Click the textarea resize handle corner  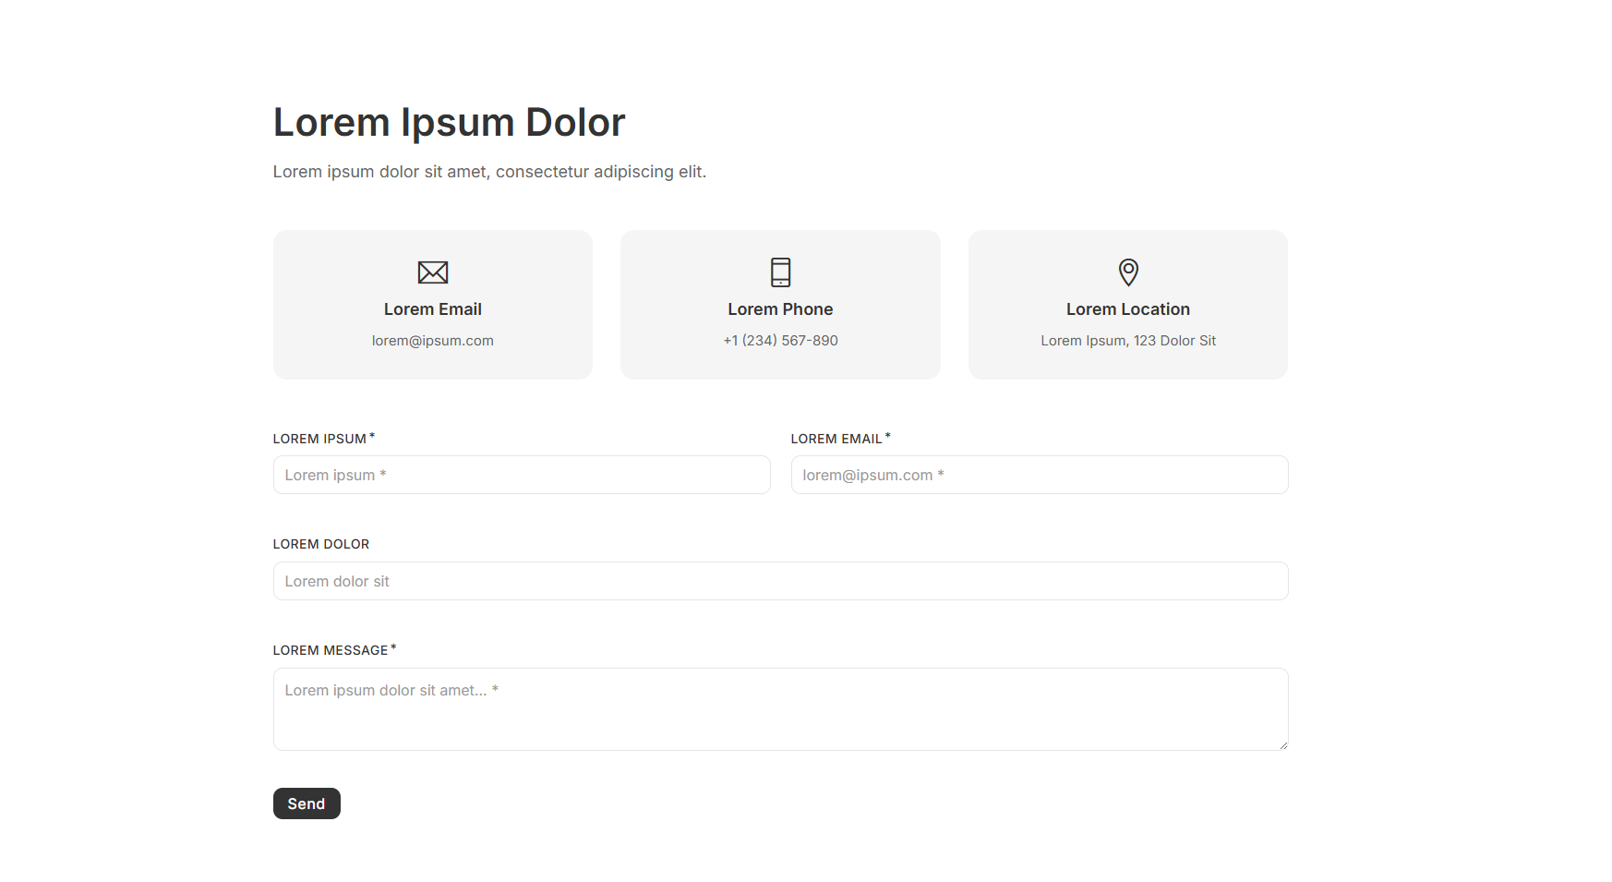(1282, 744)
